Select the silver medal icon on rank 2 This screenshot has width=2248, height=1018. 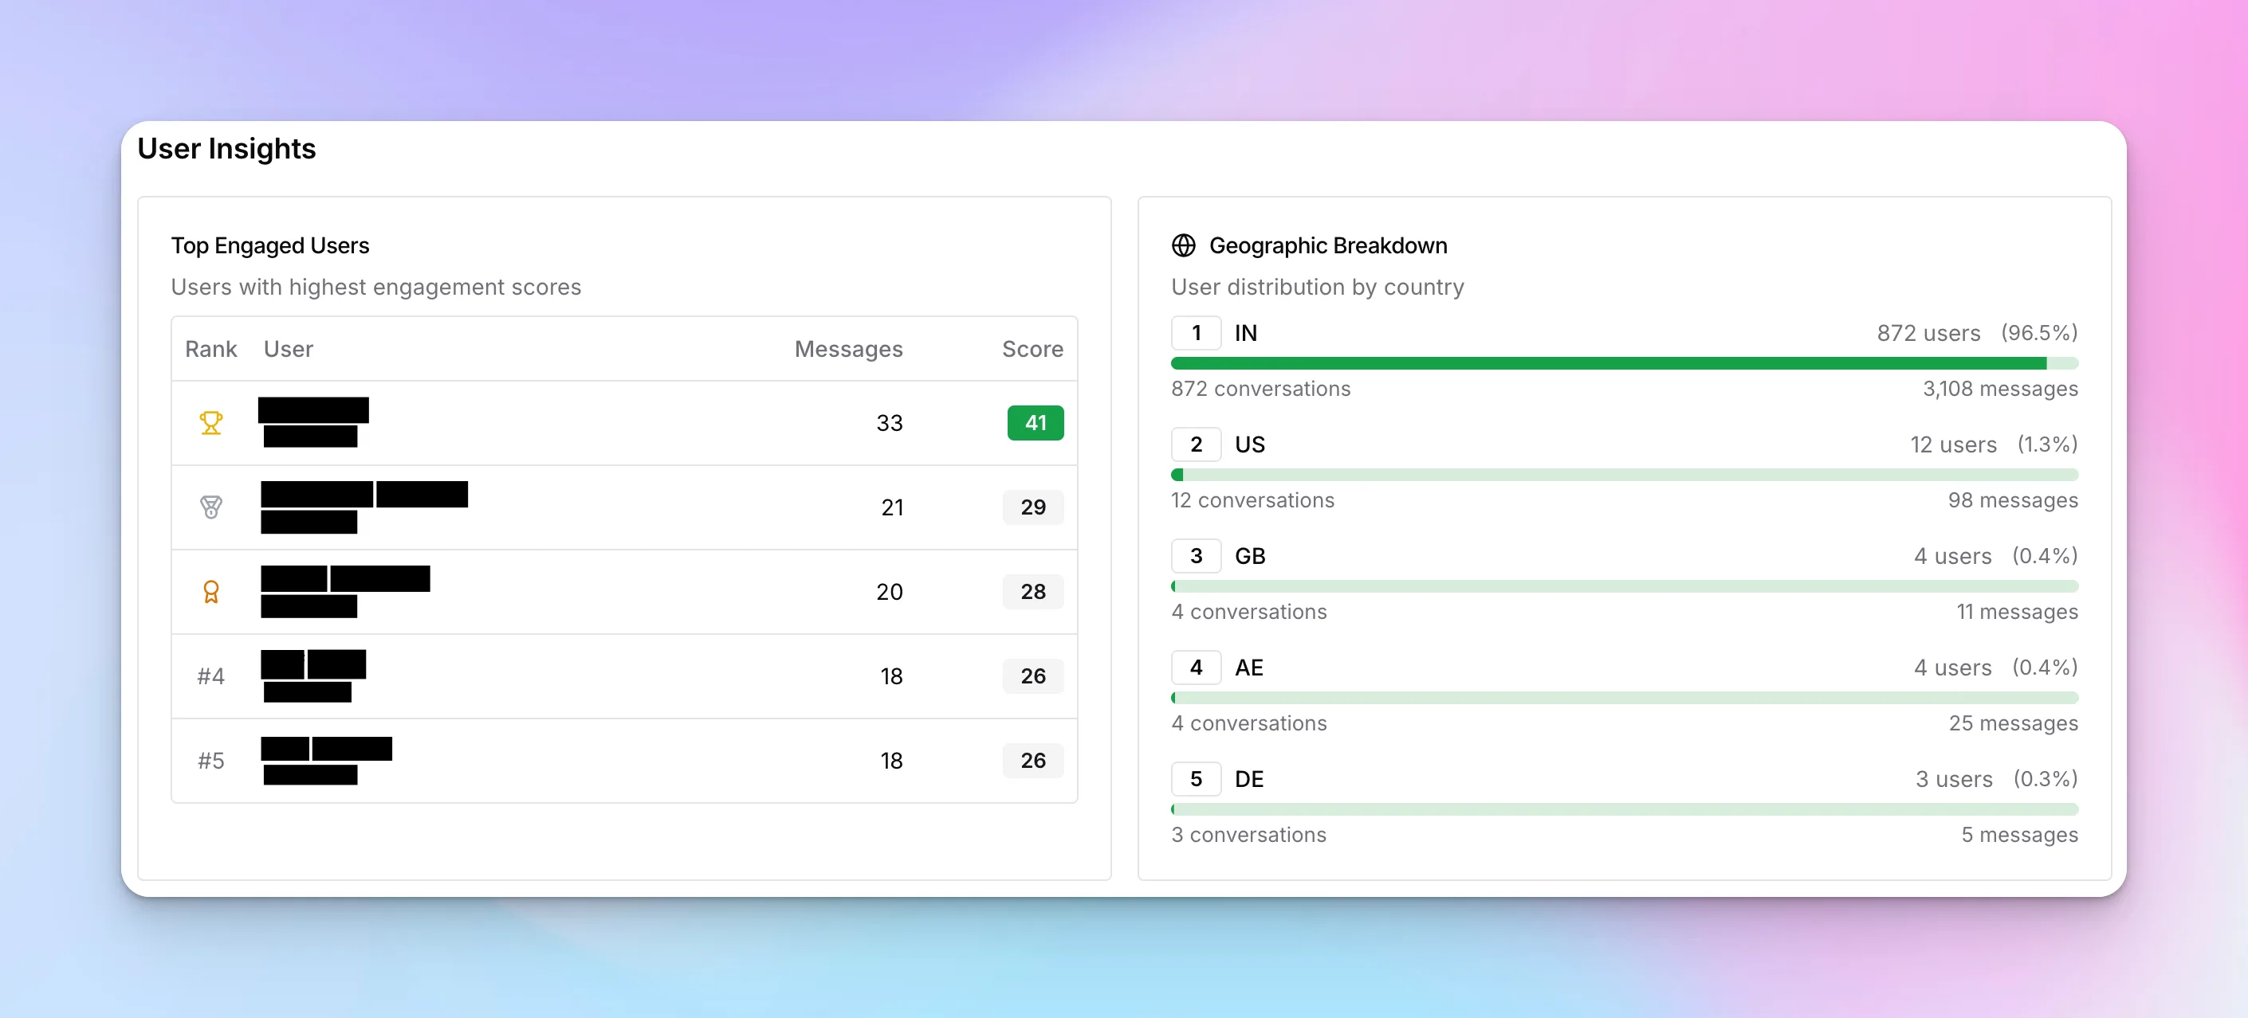pos(210,507)
